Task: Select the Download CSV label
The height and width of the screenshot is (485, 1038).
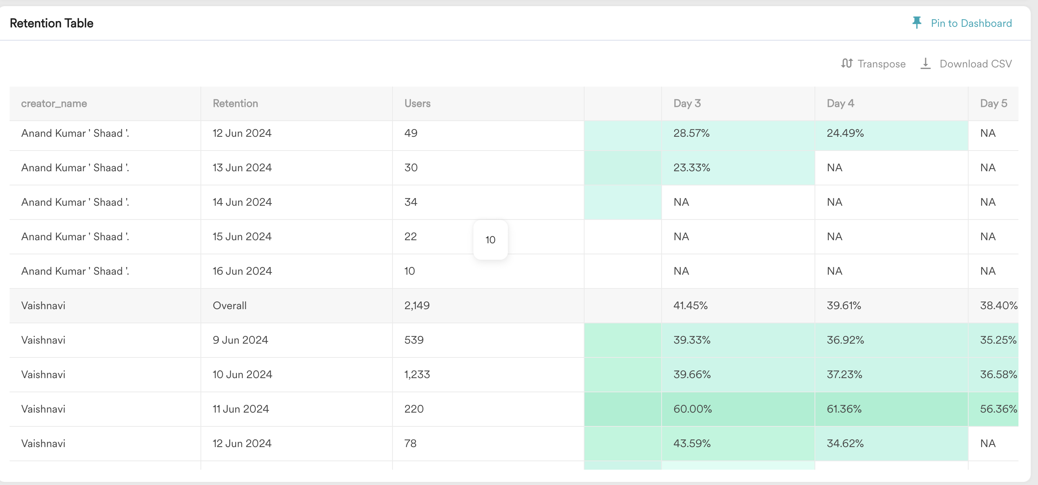Action: [x=976, y=64]
